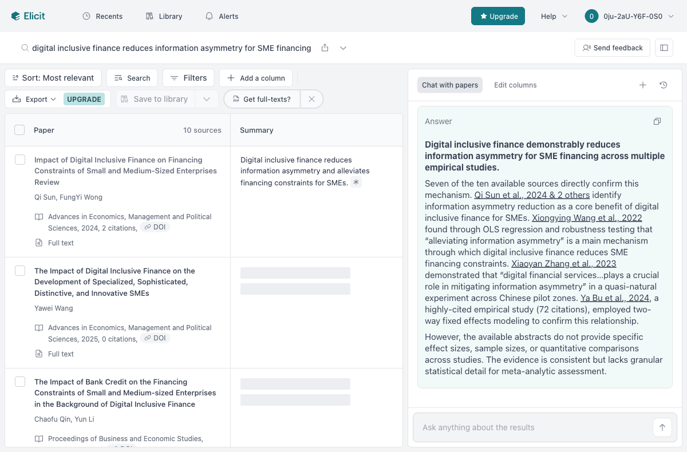
Task: Open the Alerts page
Action: [x=222, y=16]
